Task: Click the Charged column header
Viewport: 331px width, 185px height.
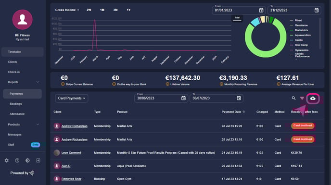Action: click(x=262, y=112)
